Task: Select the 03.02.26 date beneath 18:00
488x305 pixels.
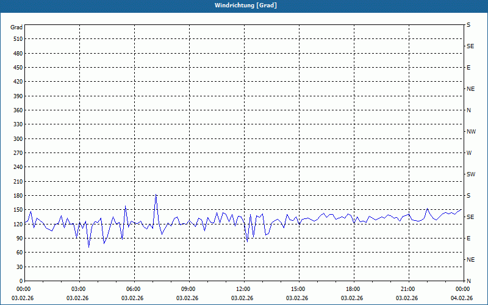Action: tap(352, 298)
